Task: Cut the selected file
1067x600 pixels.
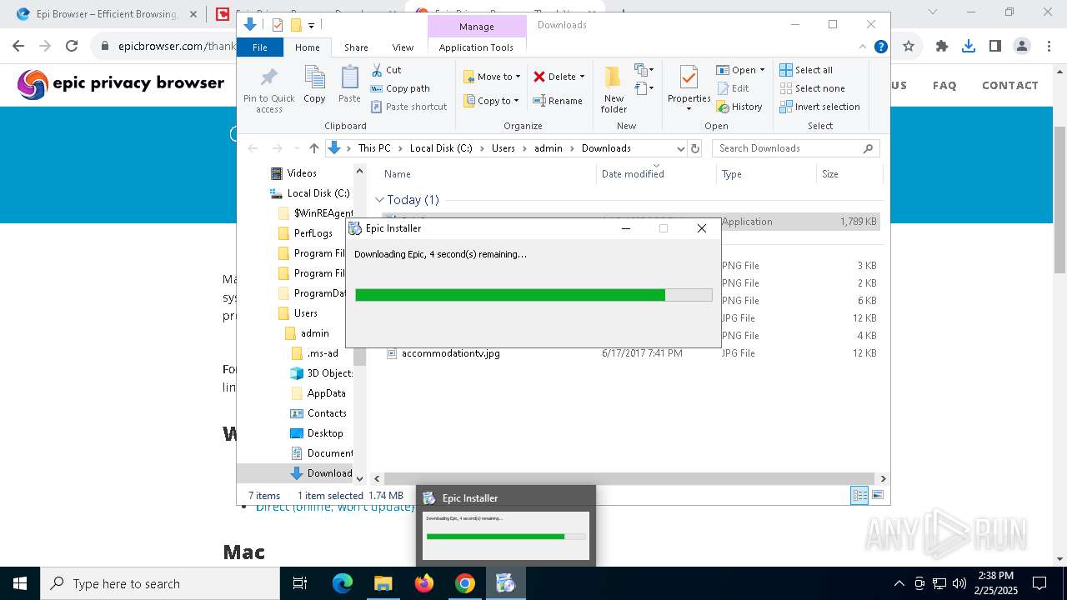Action: pyautogui.click(x=386, y=70)
